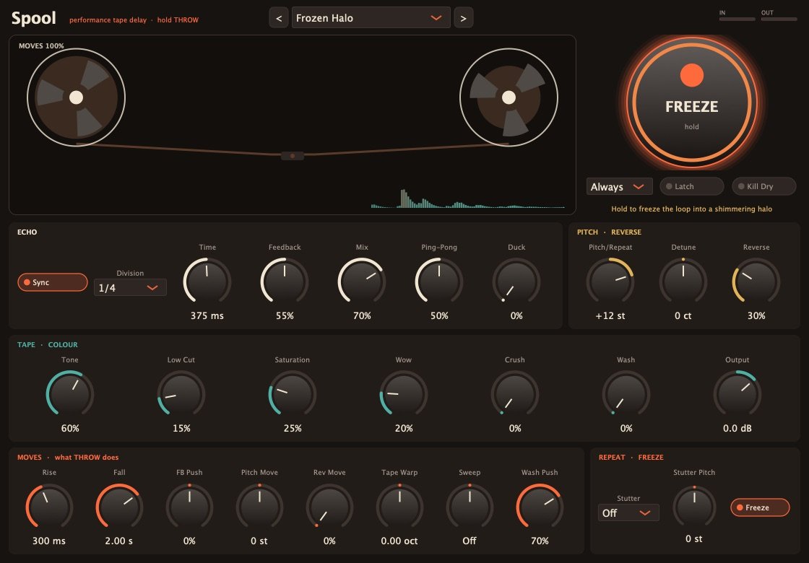Click the Spool logo title
Screen dimensions: 809x563
click(33, 18)
